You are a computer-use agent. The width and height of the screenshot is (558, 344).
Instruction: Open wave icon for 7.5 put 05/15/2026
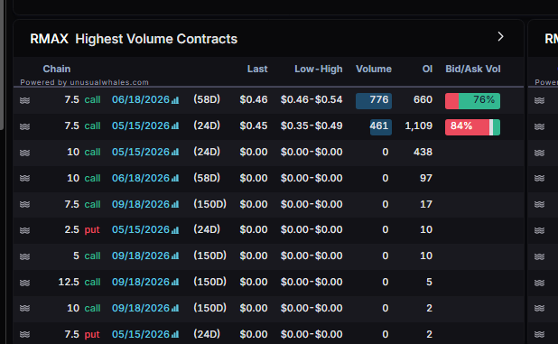(x=24, y=334)
